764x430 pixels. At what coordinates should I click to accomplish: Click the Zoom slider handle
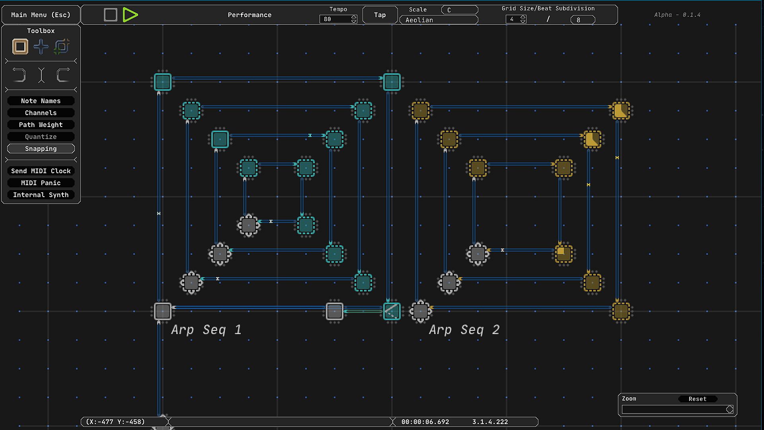[729, 409]
